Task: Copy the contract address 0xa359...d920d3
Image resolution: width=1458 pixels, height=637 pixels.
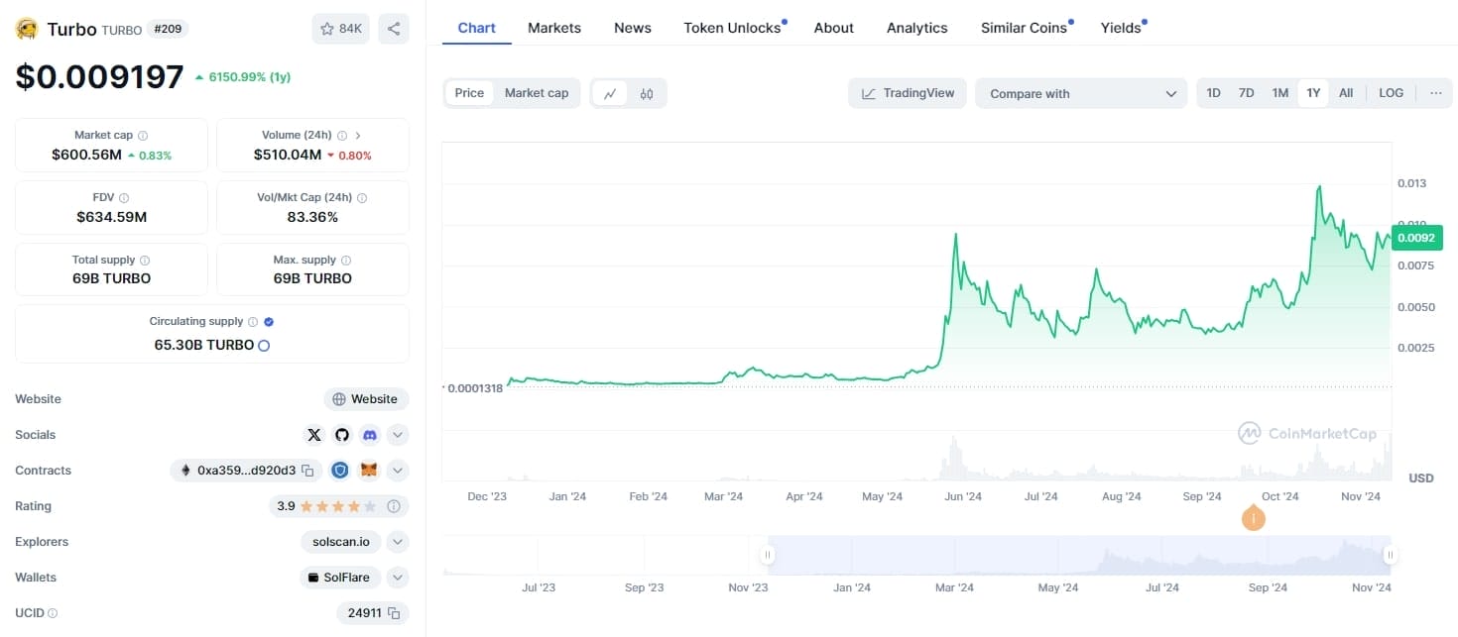Action: pos(307,471)
